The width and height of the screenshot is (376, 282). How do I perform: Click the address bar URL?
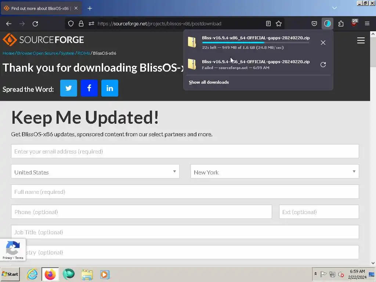(159, 23)
